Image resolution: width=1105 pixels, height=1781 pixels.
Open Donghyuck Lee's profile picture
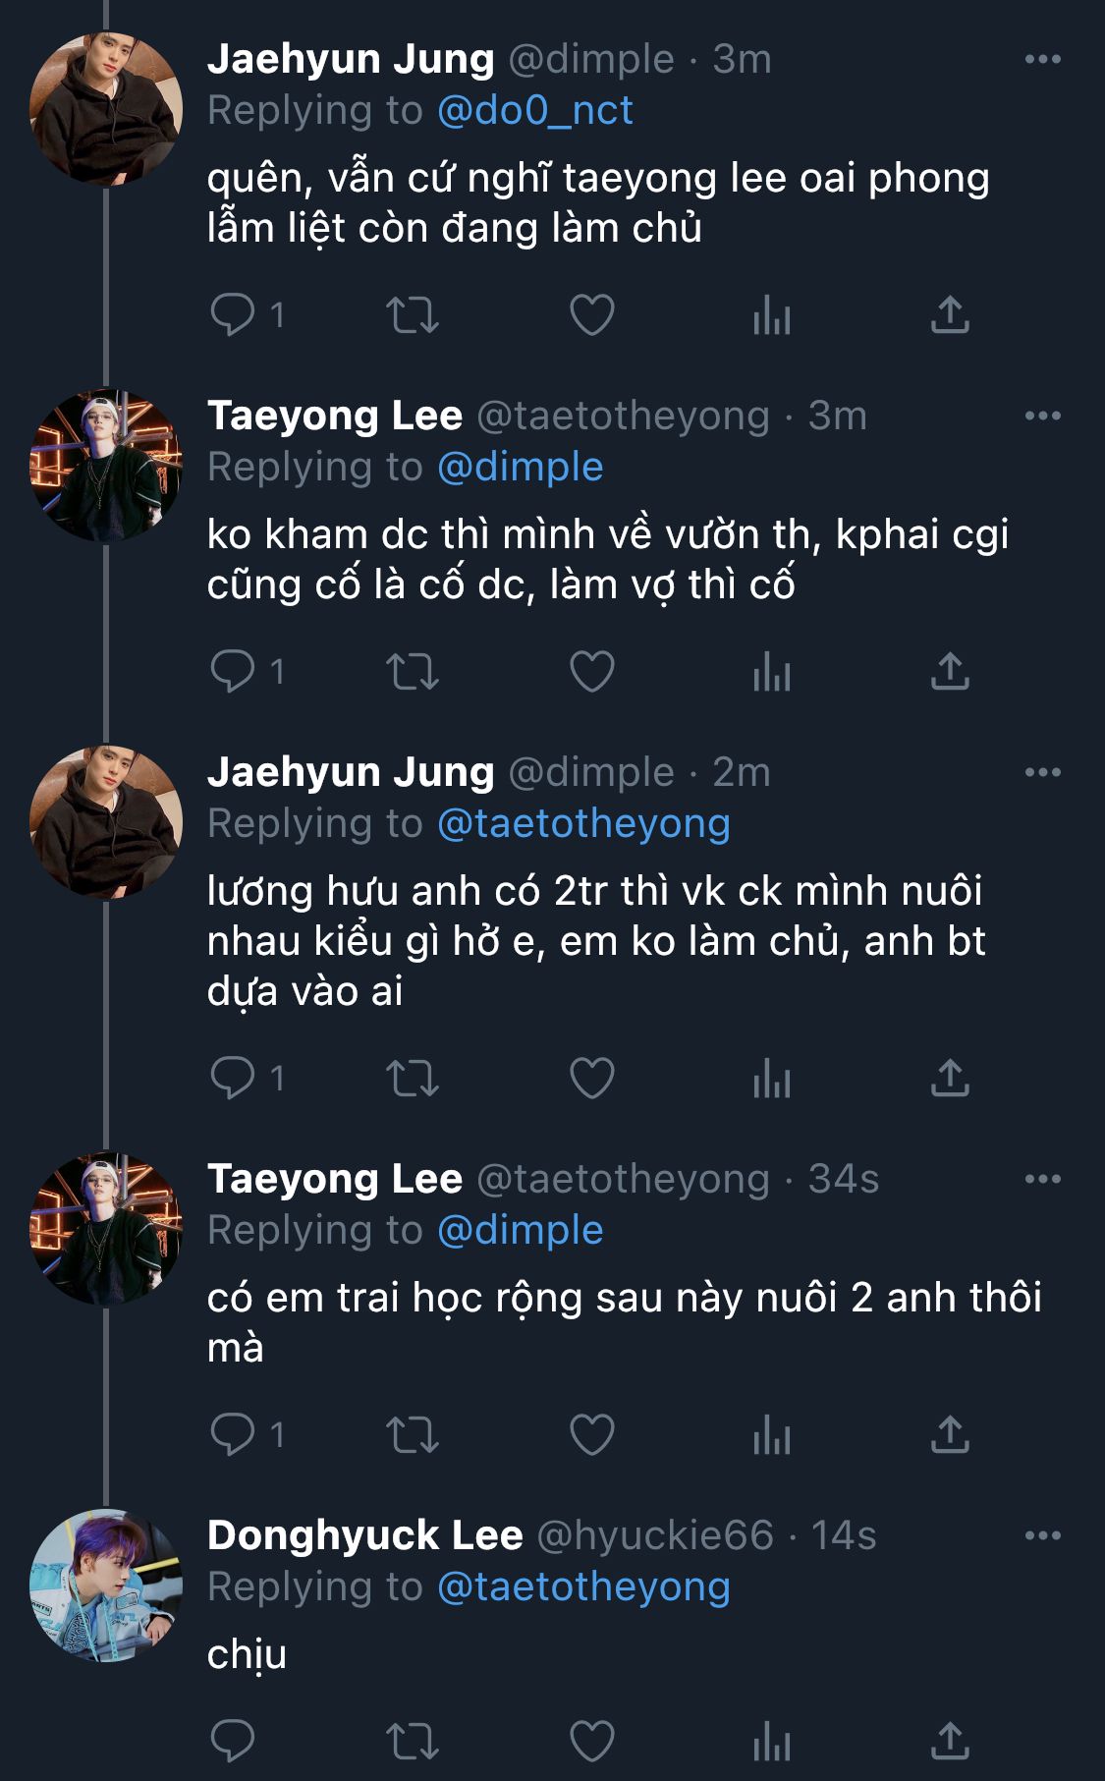pos(106,1585)
